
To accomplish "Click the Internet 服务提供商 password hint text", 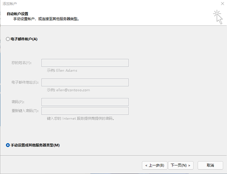I will pos(81,119).
